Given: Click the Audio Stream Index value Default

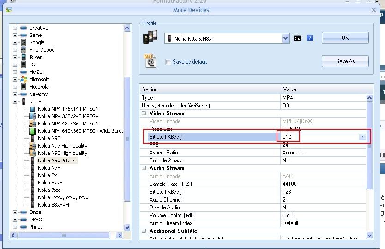Looking at the screenshot, I should (290, 223).
